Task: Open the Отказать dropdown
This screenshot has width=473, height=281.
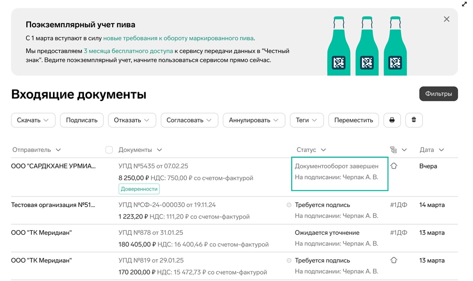Action: tap(132, 120)
